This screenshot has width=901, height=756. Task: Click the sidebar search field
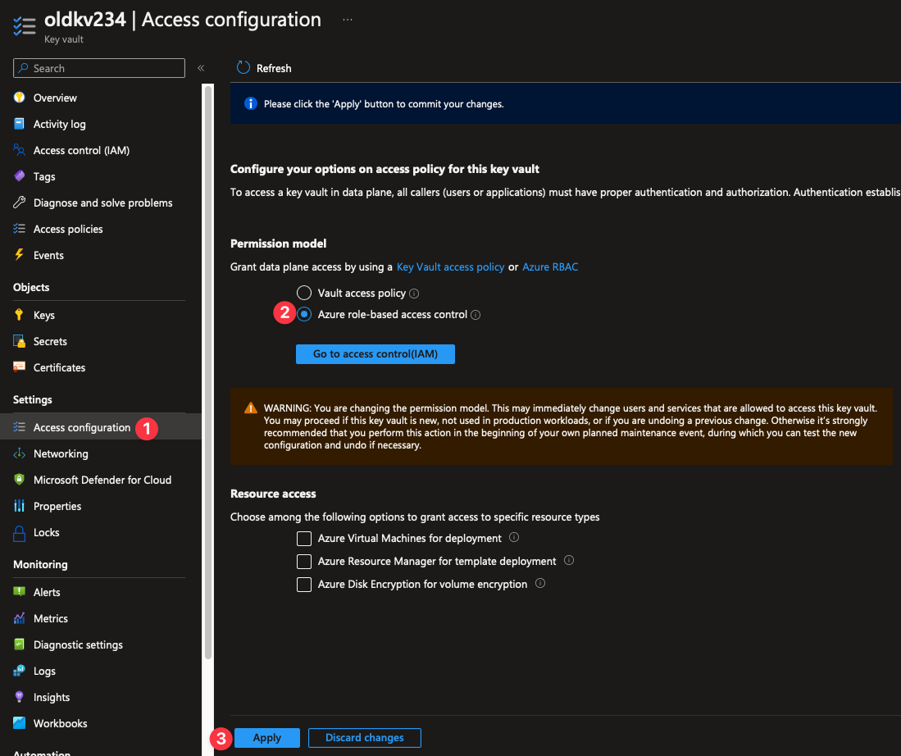pyautogui.click(x=98, y=68)
